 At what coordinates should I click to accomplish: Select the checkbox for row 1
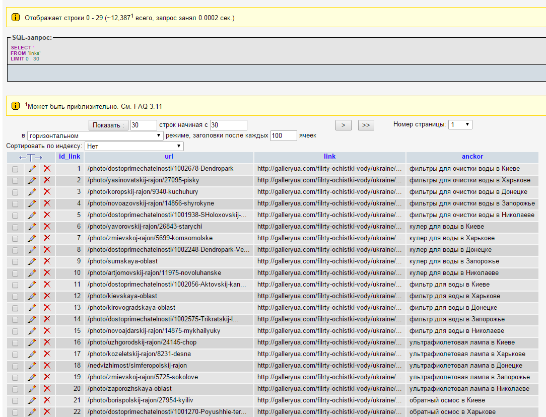(x=15, y=169)
